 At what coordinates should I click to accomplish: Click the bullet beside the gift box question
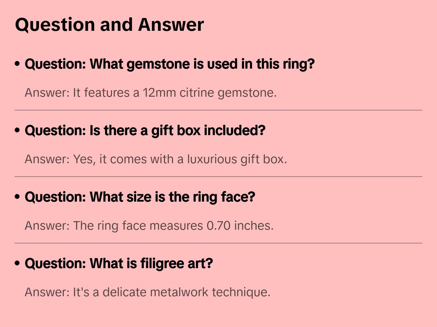tap(17, 131)
